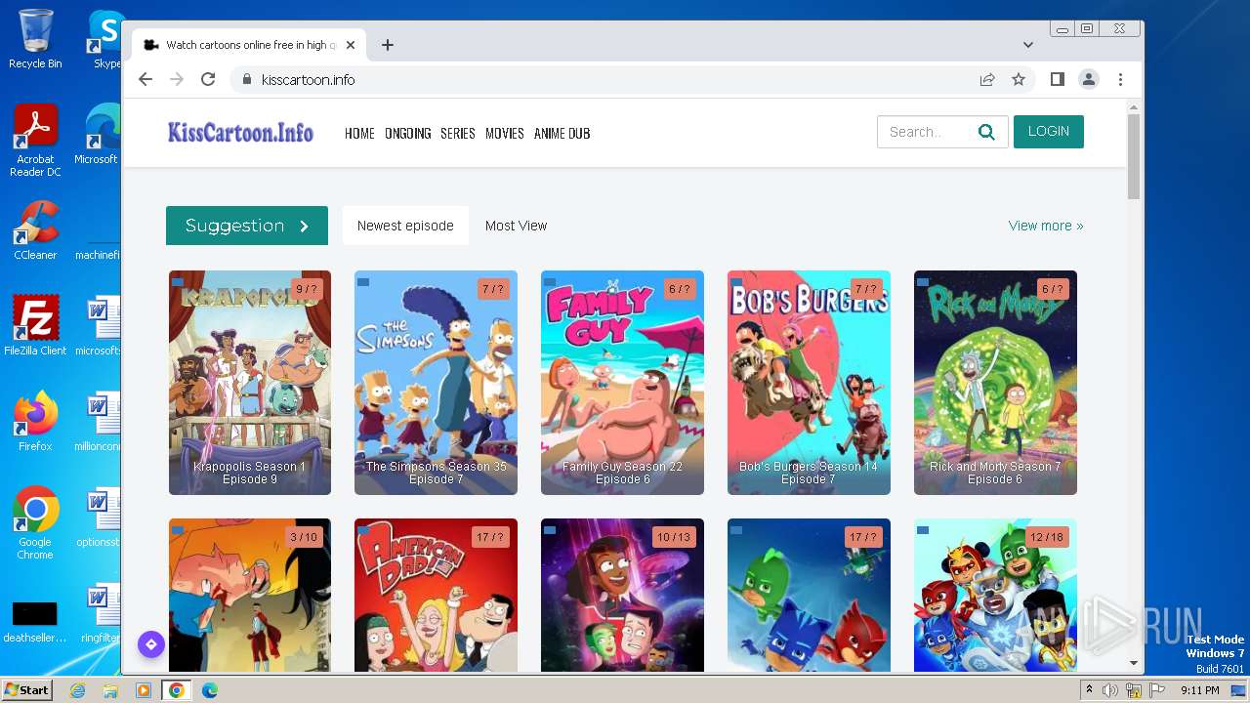Select the Newest episode tab
Image resolution: width=1250 pixels, height=703 pixels.
click(405, 226)
